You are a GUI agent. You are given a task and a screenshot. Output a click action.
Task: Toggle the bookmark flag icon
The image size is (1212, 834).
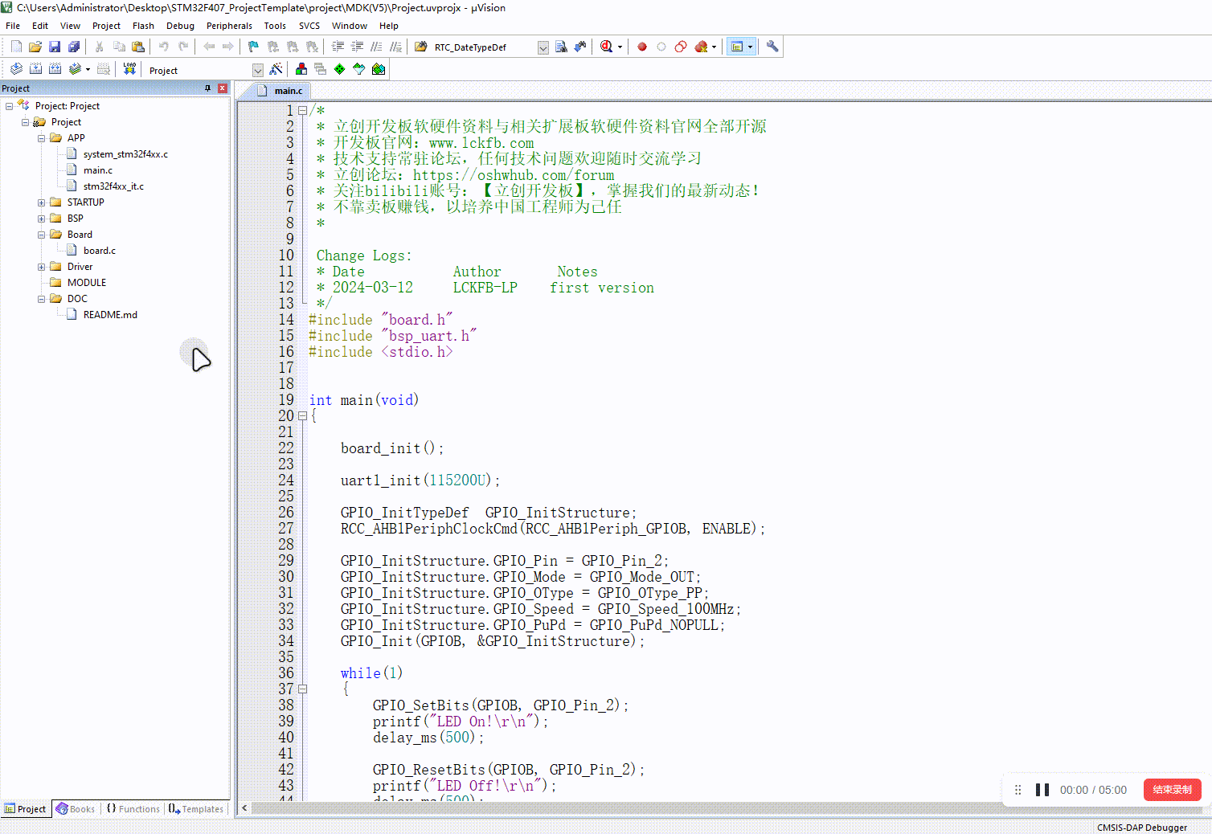(x=253, y=47)
